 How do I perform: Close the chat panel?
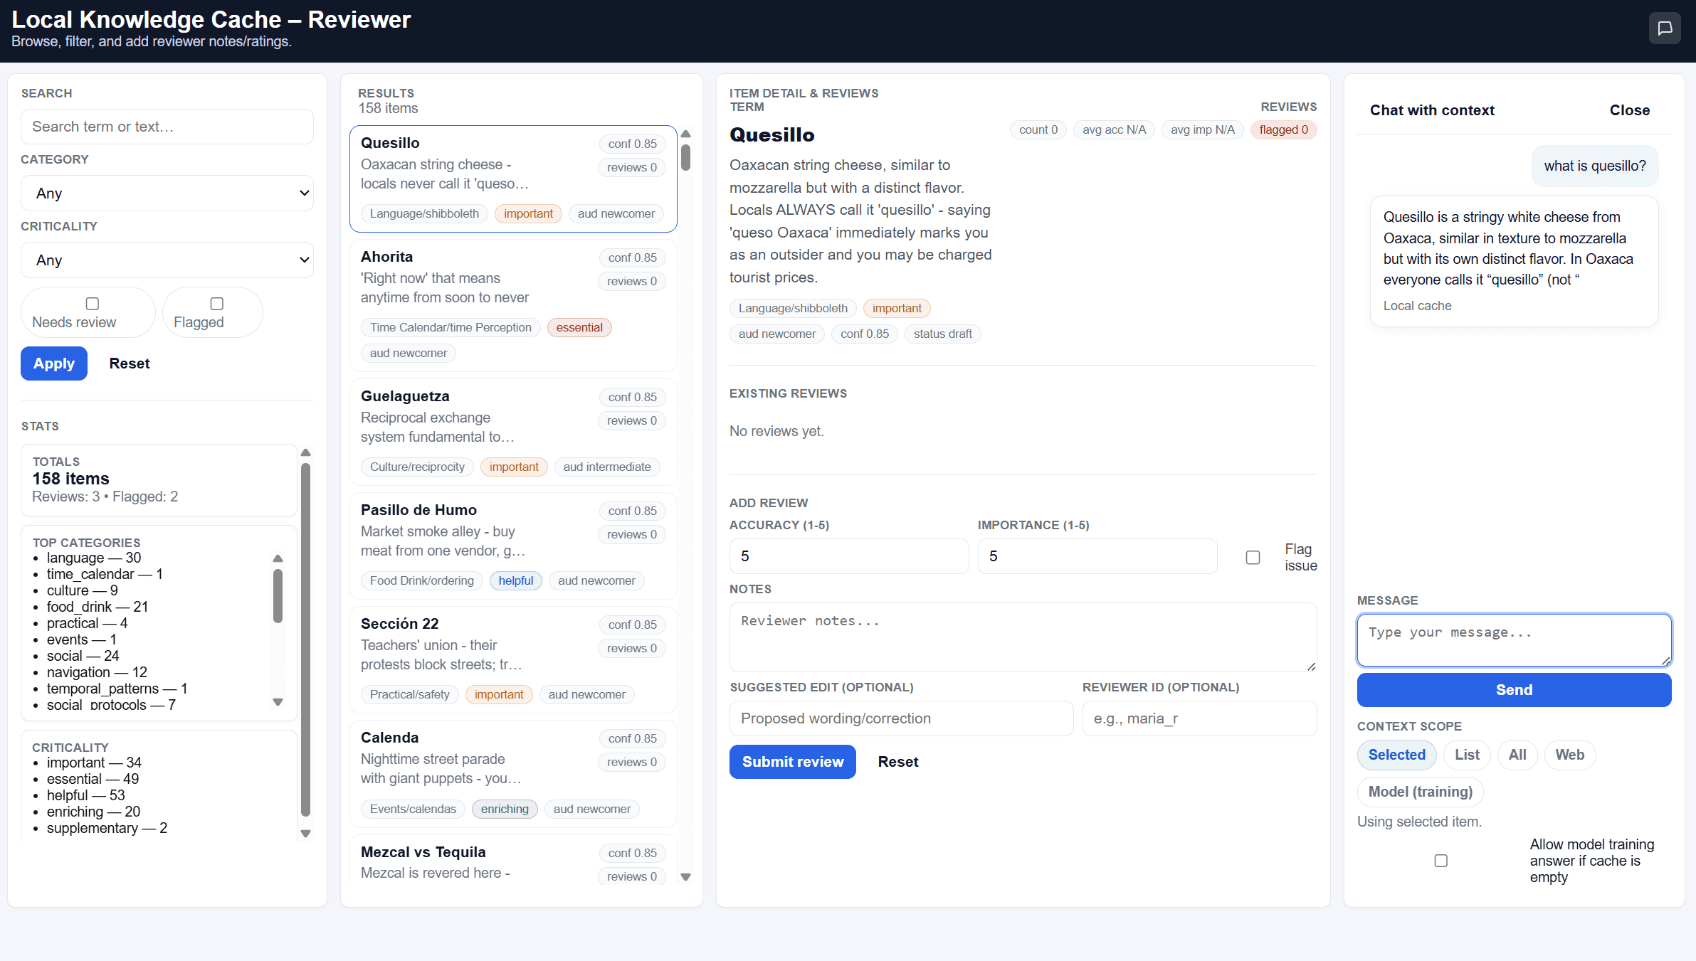click(1629, 110)
